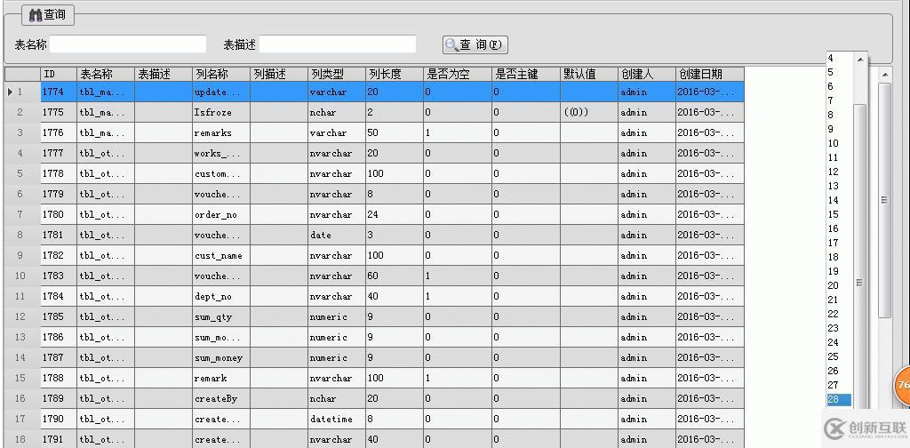Click the works_... column name cell
Image resolution: width=910 pixels, height=448 pixels.
click(221, 153)
